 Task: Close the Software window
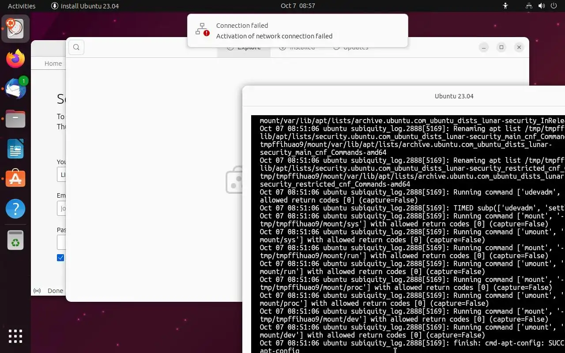(519, 47)
